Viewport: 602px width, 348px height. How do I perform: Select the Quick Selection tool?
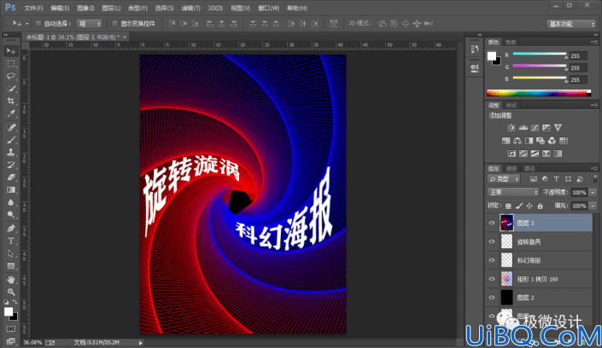point(11,89)
